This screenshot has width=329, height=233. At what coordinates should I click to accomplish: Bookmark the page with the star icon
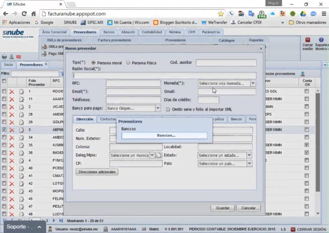tap(221, 14)
